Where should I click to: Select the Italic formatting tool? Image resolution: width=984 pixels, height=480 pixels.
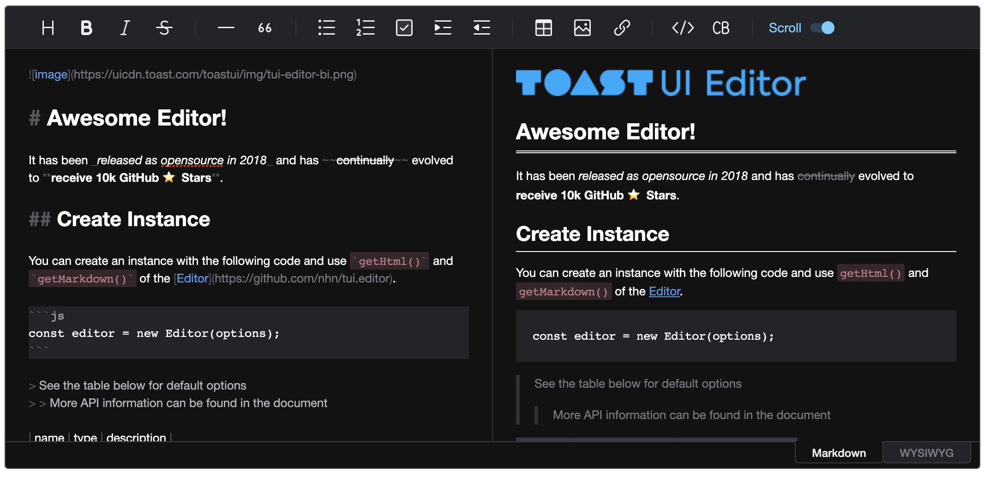click(124, 28)
